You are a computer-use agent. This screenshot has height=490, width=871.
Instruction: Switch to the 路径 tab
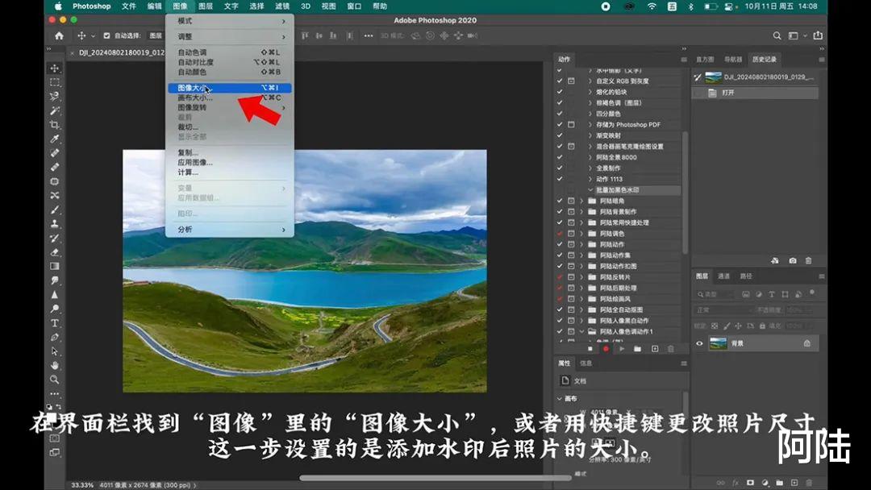(x=746, y=276)
